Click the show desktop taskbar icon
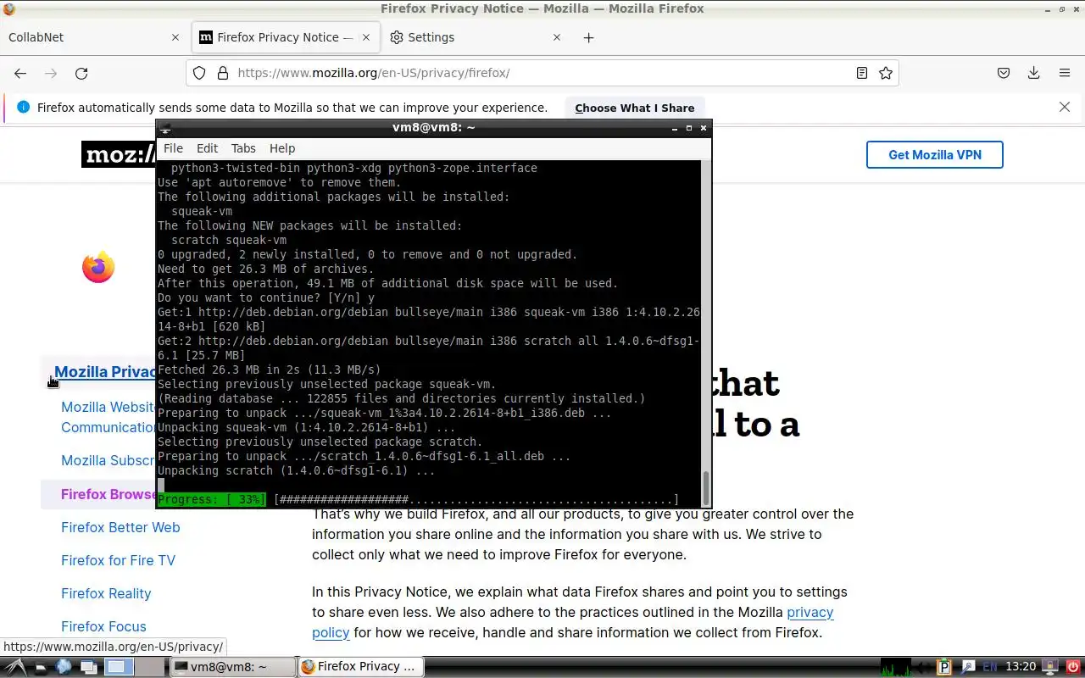The height and width of the screenshot is (678, 1085). [89, 667]
